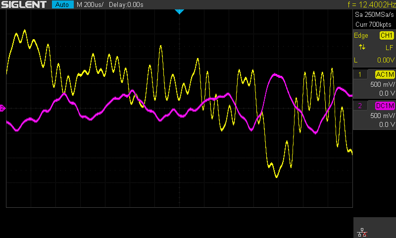Click the frequency counter f = 12.4002Hz
The width and height of the screenshot is (396, 238).
tap(372, 4)
